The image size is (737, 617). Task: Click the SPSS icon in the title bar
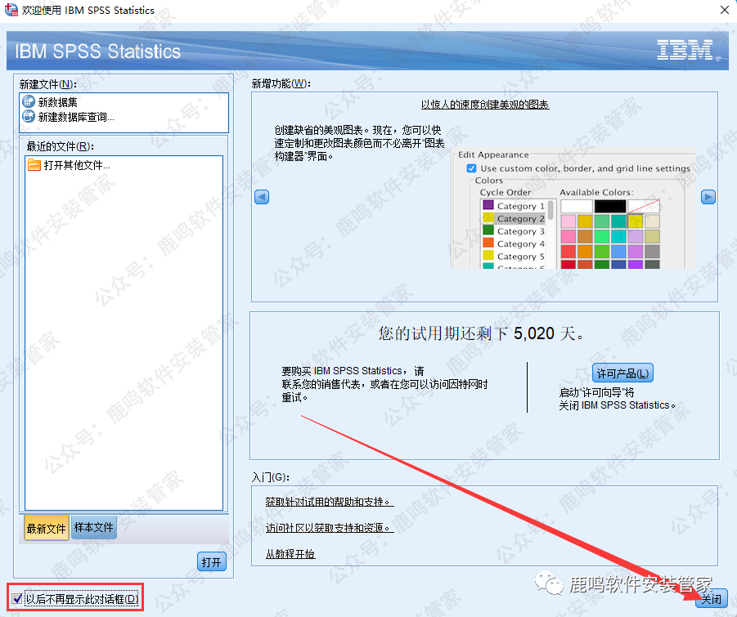10,11
